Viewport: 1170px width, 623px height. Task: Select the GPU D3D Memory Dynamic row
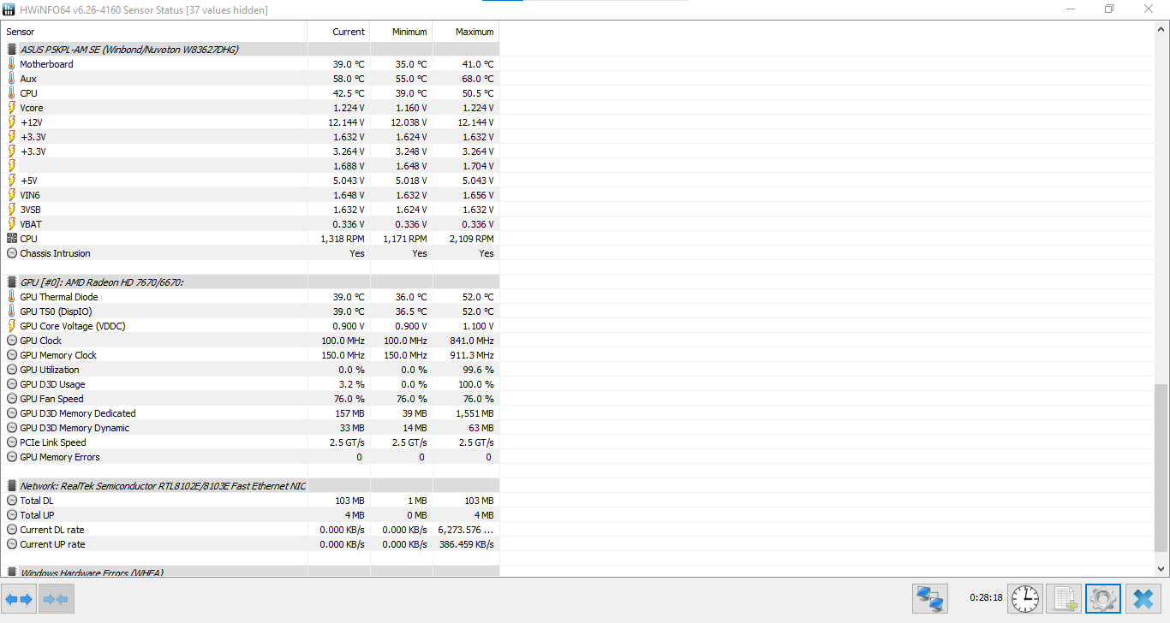(x=250, y=428)
